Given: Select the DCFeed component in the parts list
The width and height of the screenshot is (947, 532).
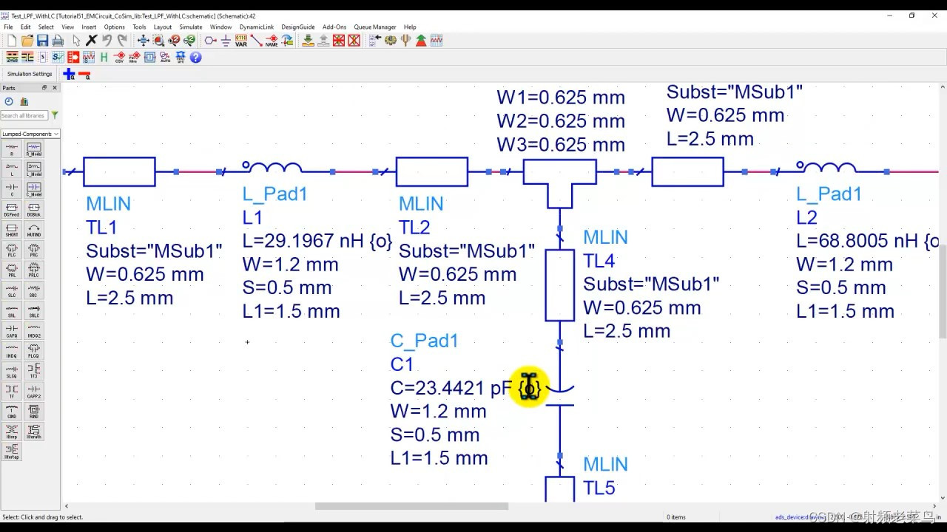Looking at the screenshot, I should click(x=13, y=208).
